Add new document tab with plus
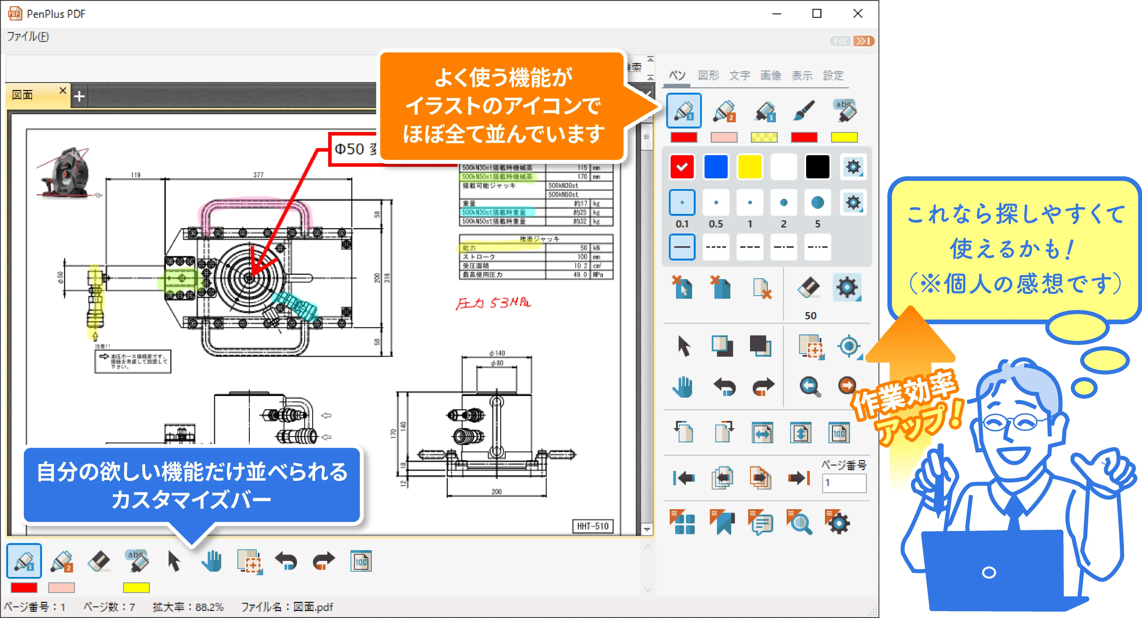 pyautogui.click(x=79, y=96)
